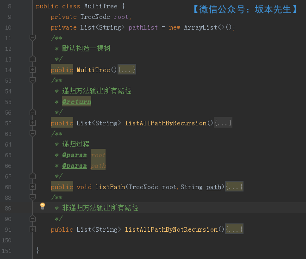Click line number 10 in the gutter

pyautogui.click(x=8, y=28)
